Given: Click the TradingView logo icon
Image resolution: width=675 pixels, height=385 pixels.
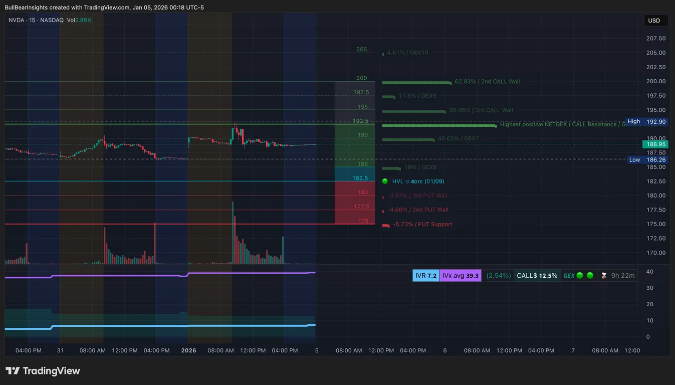Looking at the screenshot, I should (13, 371).
